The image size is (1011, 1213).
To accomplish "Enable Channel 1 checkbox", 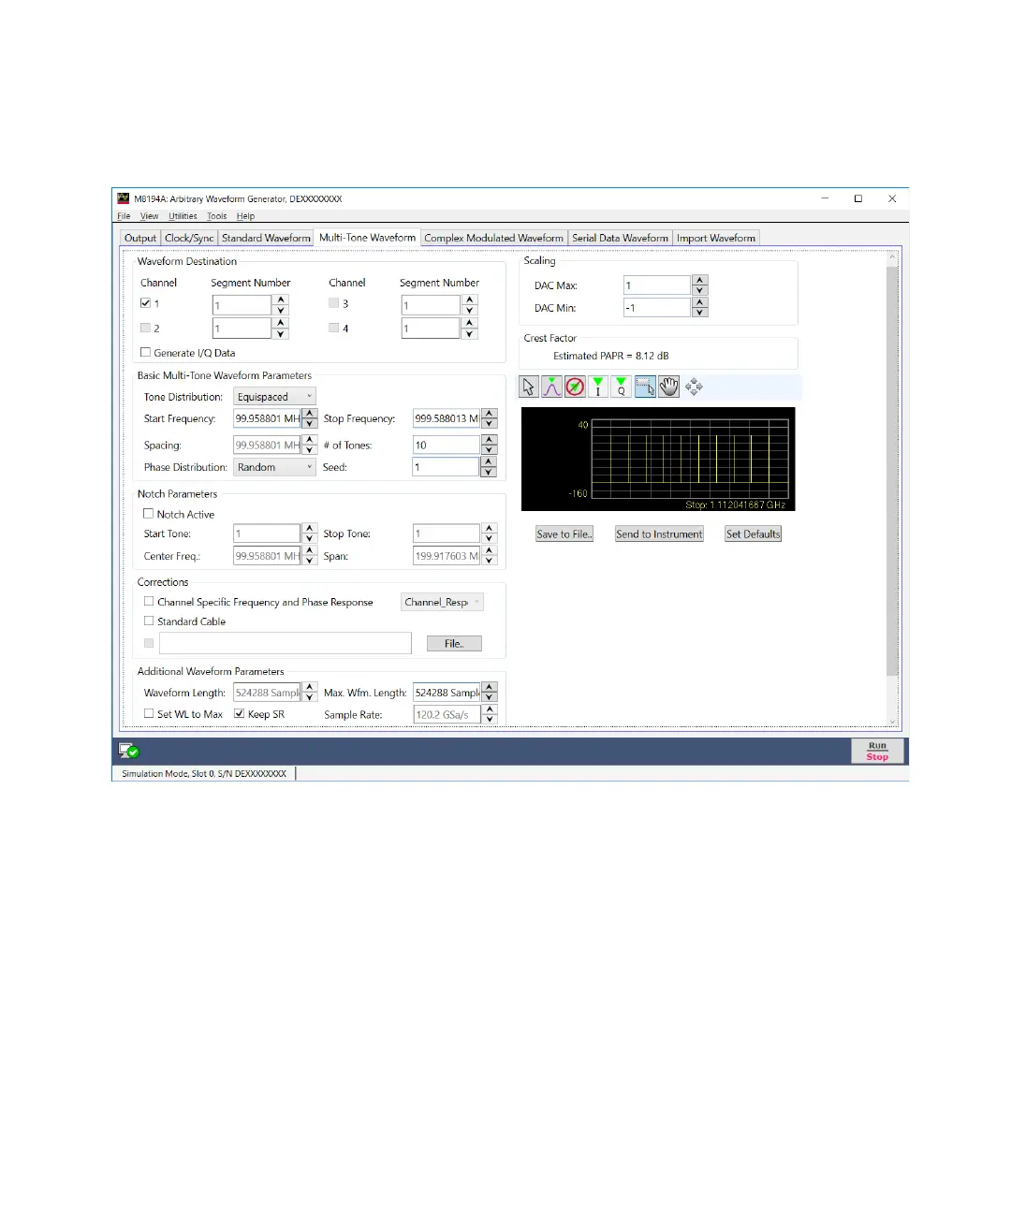I will click(x=145, y=303).
